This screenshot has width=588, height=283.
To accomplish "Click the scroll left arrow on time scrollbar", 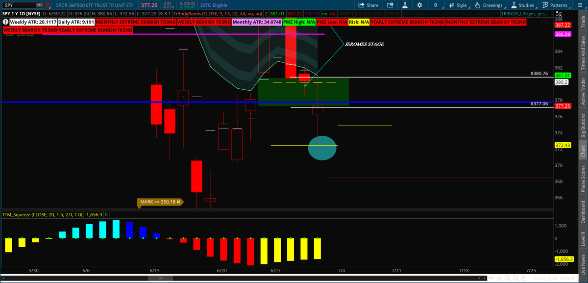I will pyautogui.click(x=4, y=278).
